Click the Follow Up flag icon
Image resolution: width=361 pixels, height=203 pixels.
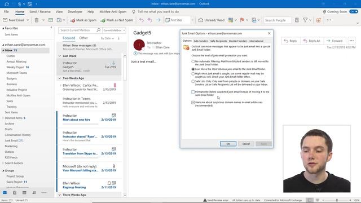coord(242,20)
